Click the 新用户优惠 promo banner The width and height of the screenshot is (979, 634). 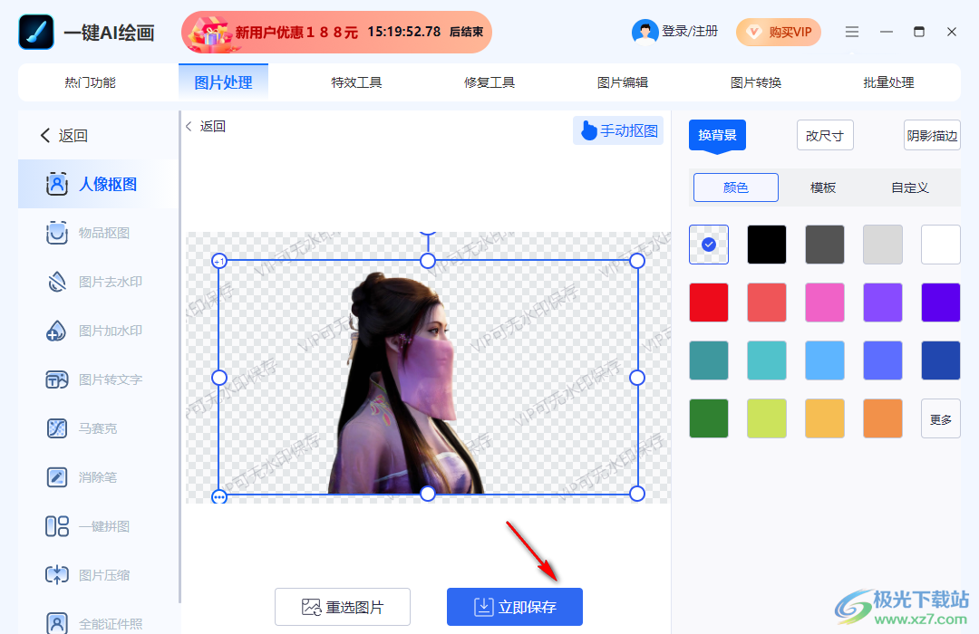[x=336, y=32]
